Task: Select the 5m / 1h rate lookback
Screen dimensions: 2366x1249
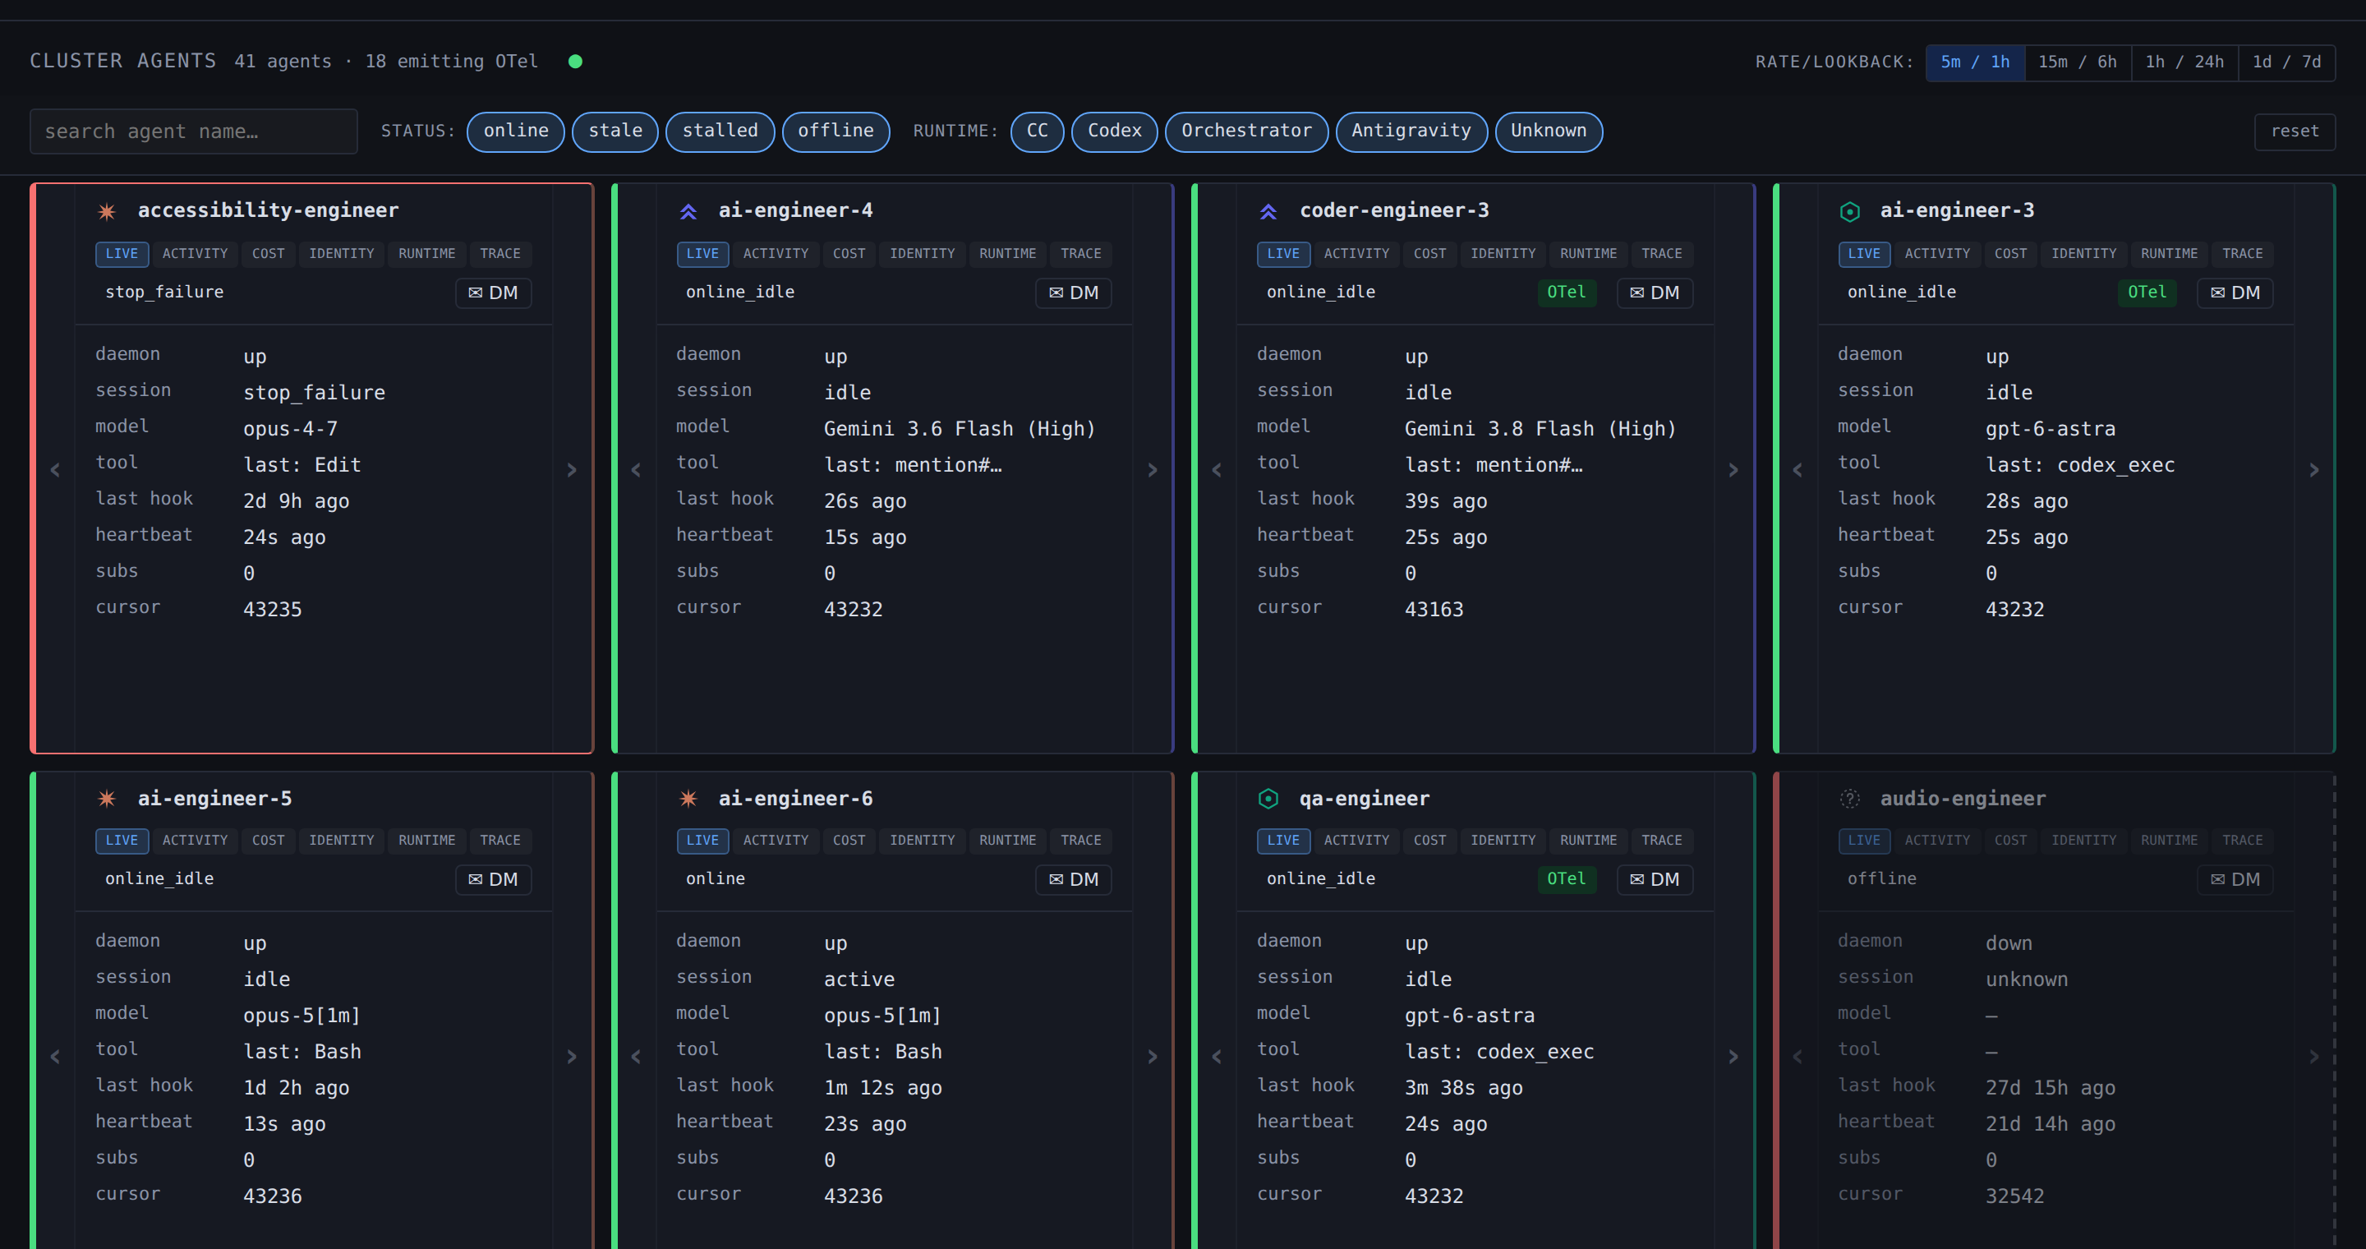Action: click(x=1975, y=62)
